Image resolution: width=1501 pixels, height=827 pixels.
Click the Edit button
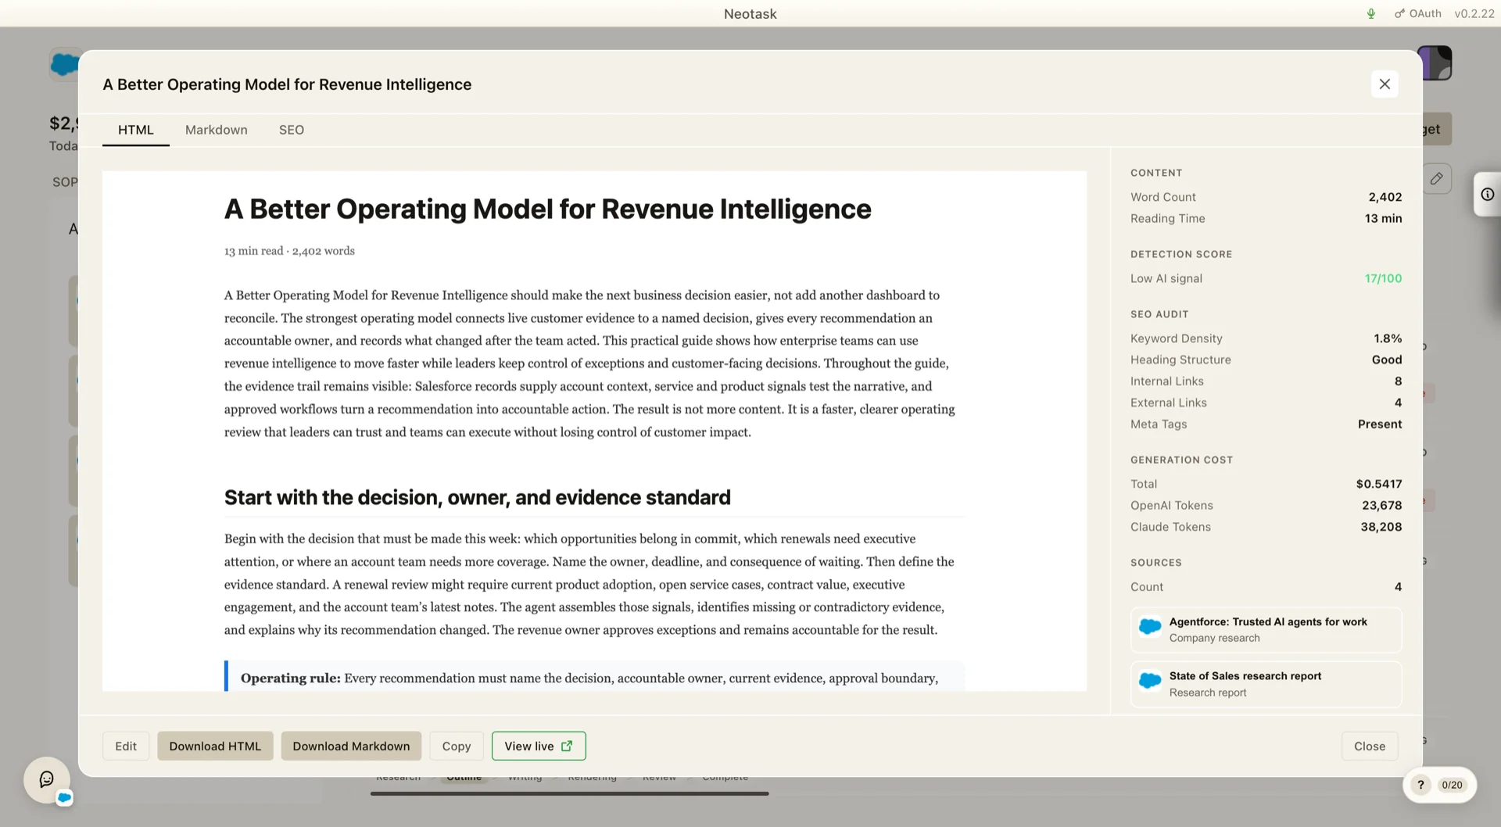pyautogui.click(x=126, y=746)
